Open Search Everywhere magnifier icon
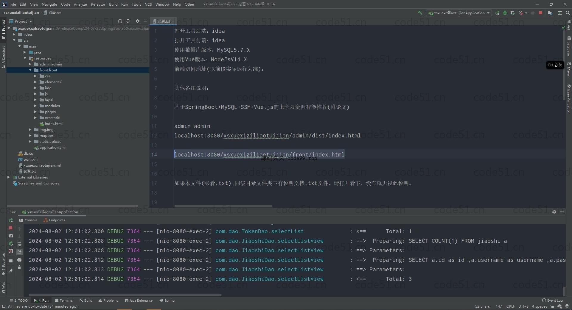572x310 pixels. click(x=568, y=13)
